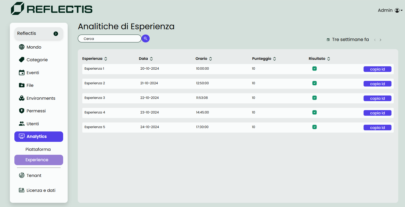Viewport: 405px width, 207px height.
Task: Select the Mondo globe icon in sidebar
Action: 21,47
